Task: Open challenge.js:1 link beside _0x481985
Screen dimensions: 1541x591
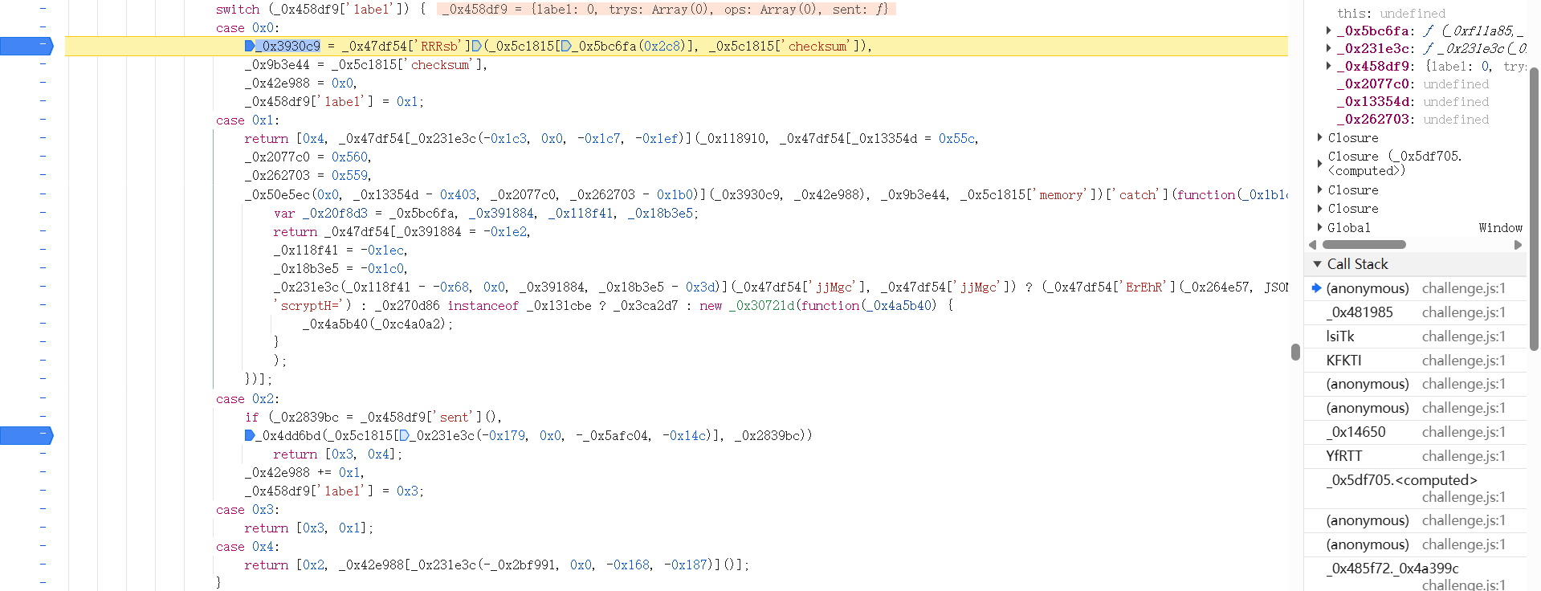Action: pos(1463,312)
